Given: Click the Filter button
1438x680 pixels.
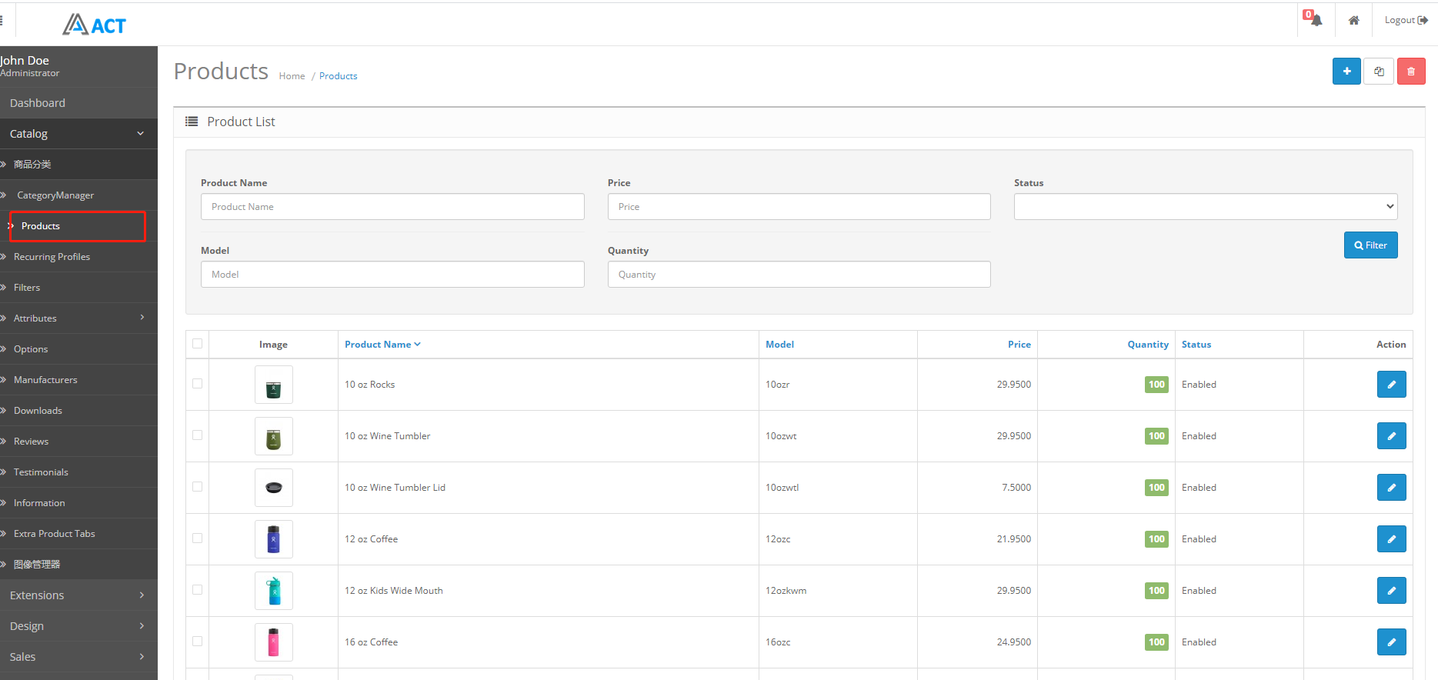Looking at the screenshot, I should click(x=1370, y=245).
